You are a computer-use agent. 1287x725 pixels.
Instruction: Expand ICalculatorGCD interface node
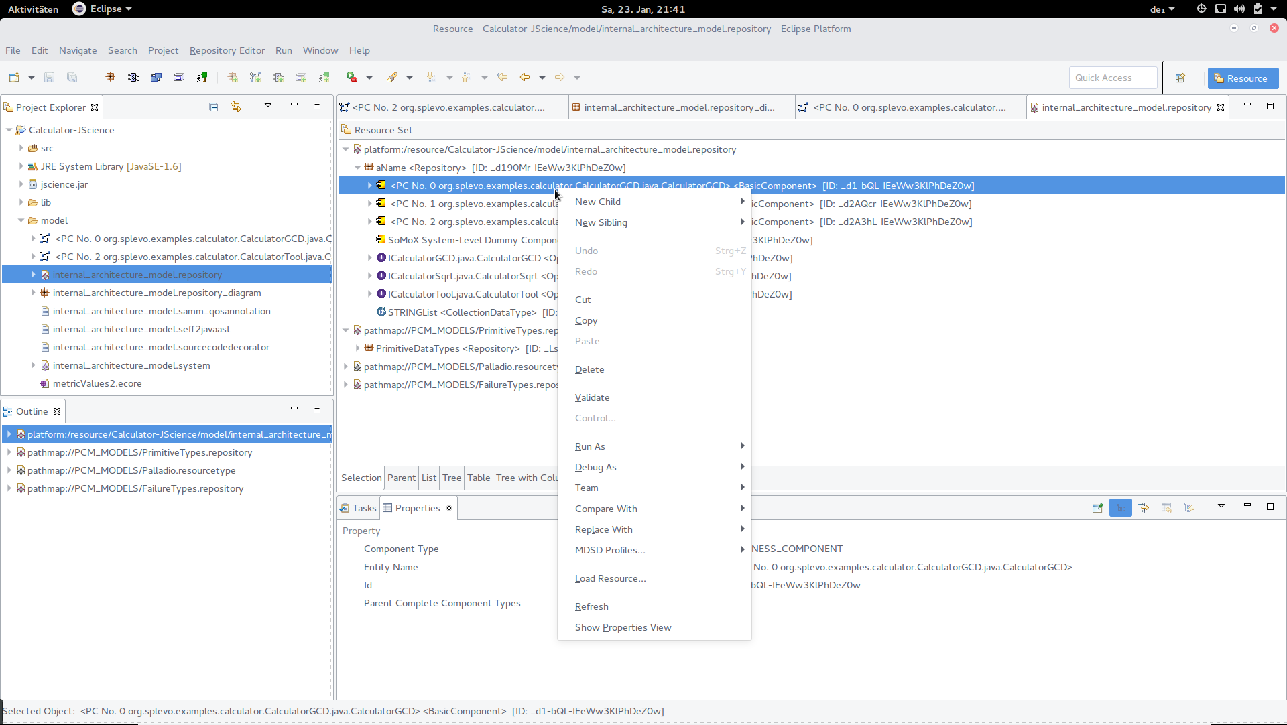(x=369, y=258)
